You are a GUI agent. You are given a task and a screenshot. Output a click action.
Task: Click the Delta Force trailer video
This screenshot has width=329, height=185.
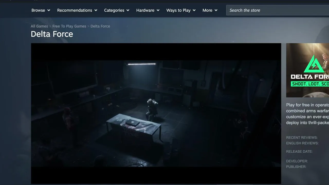(156, 114)
